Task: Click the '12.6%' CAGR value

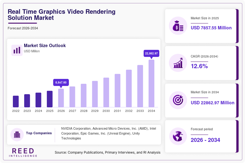Action: coord(199,66)
